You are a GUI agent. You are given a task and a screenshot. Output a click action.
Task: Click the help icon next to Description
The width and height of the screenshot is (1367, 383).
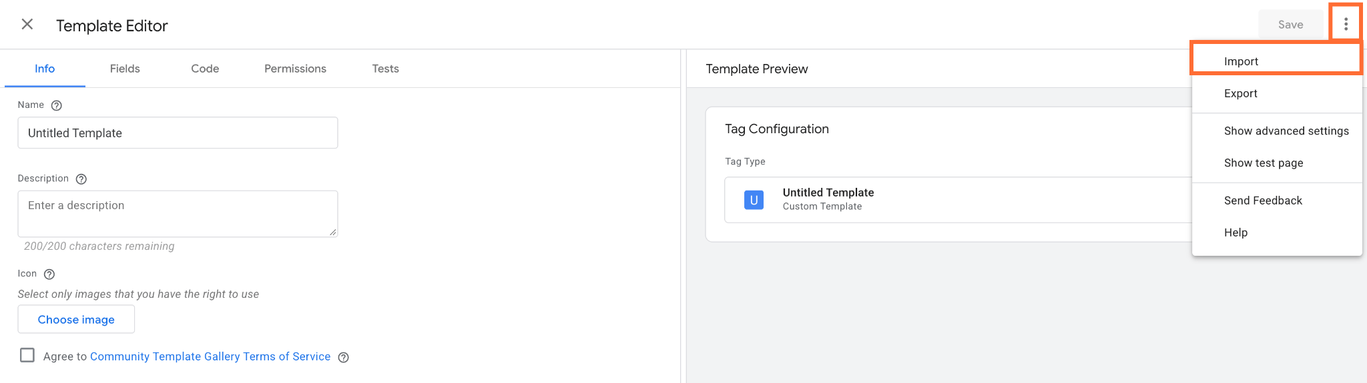[x=81, y=179]
